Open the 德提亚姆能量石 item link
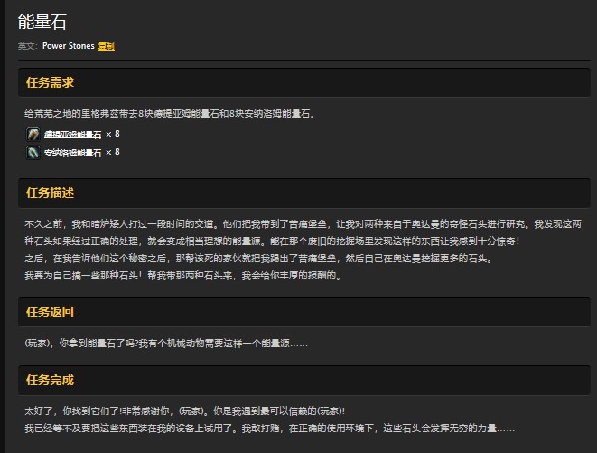The width and height of the screenshot is (597, 453). point(72,135)
